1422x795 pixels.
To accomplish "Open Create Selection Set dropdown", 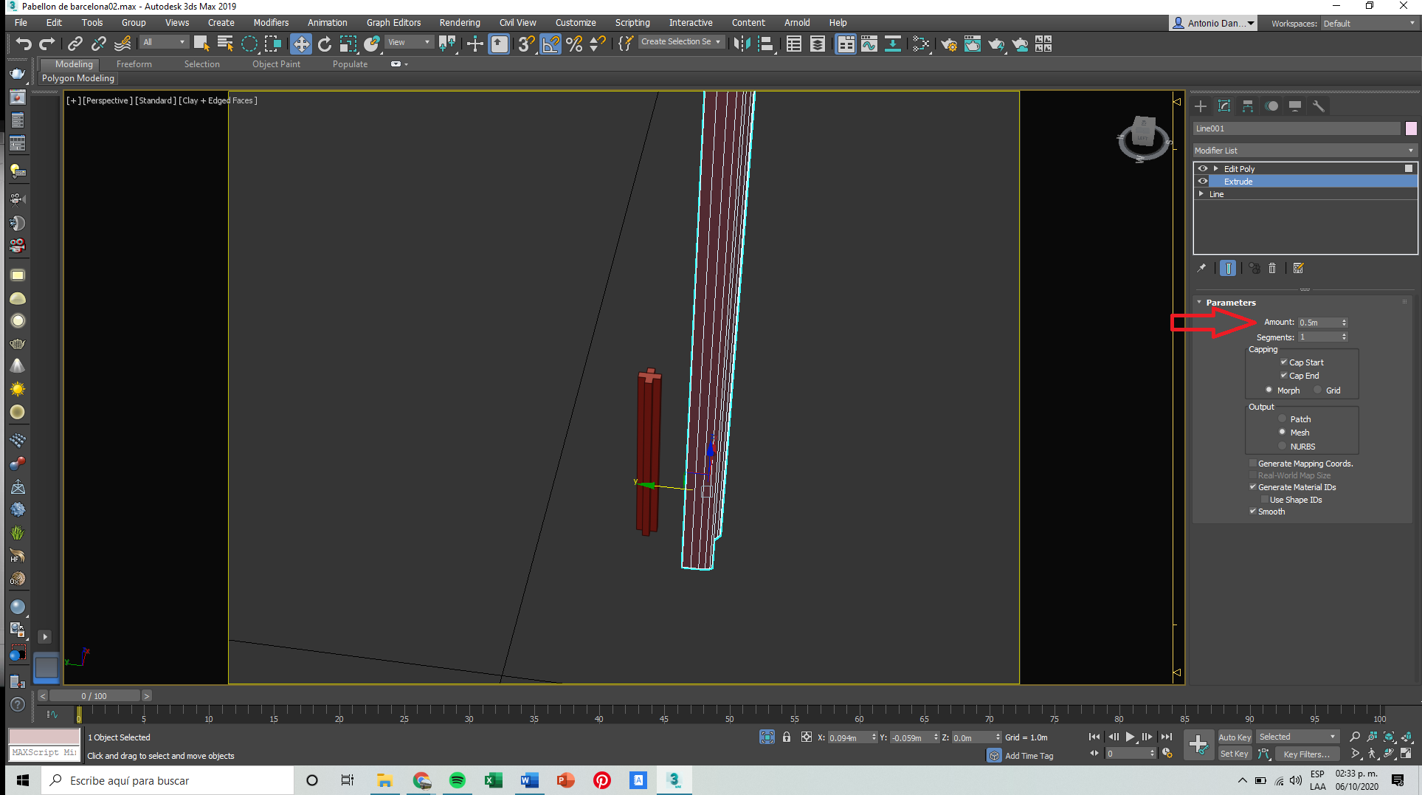I will [681, 42].
